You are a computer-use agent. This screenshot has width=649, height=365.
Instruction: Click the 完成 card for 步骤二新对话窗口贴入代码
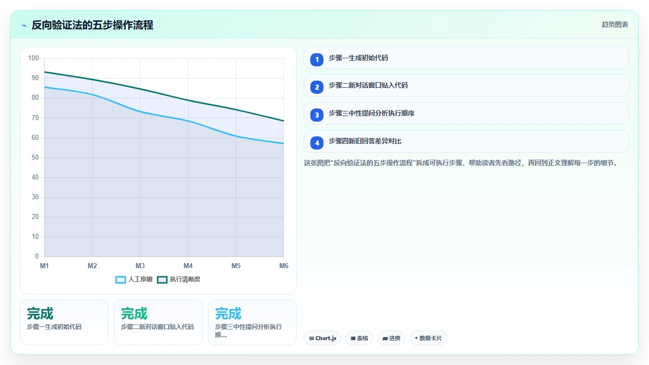158,322
